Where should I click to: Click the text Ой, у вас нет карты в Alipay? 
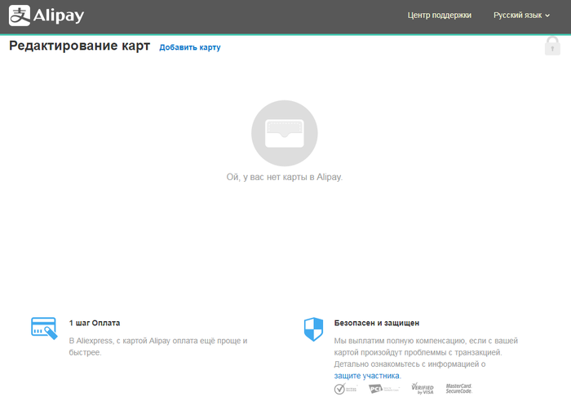click(x=285, y=177)
